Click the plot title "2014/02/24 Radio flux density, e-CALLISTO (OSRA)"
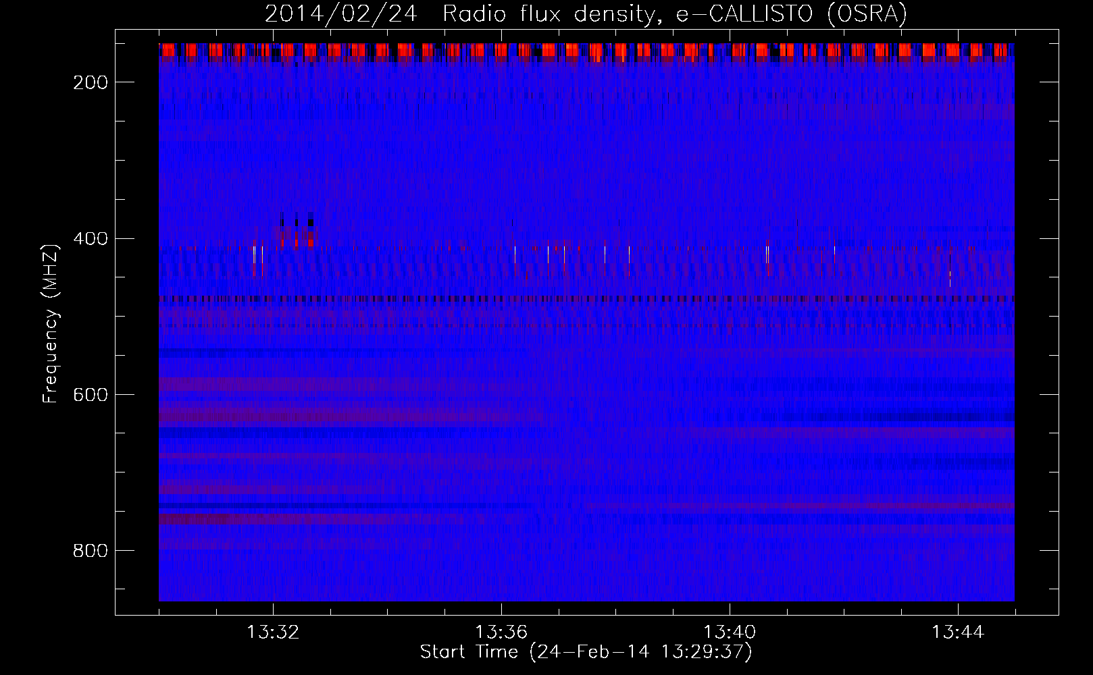Image resolution: width=1093 pixels, height=675 pixels. click(586, 14)
